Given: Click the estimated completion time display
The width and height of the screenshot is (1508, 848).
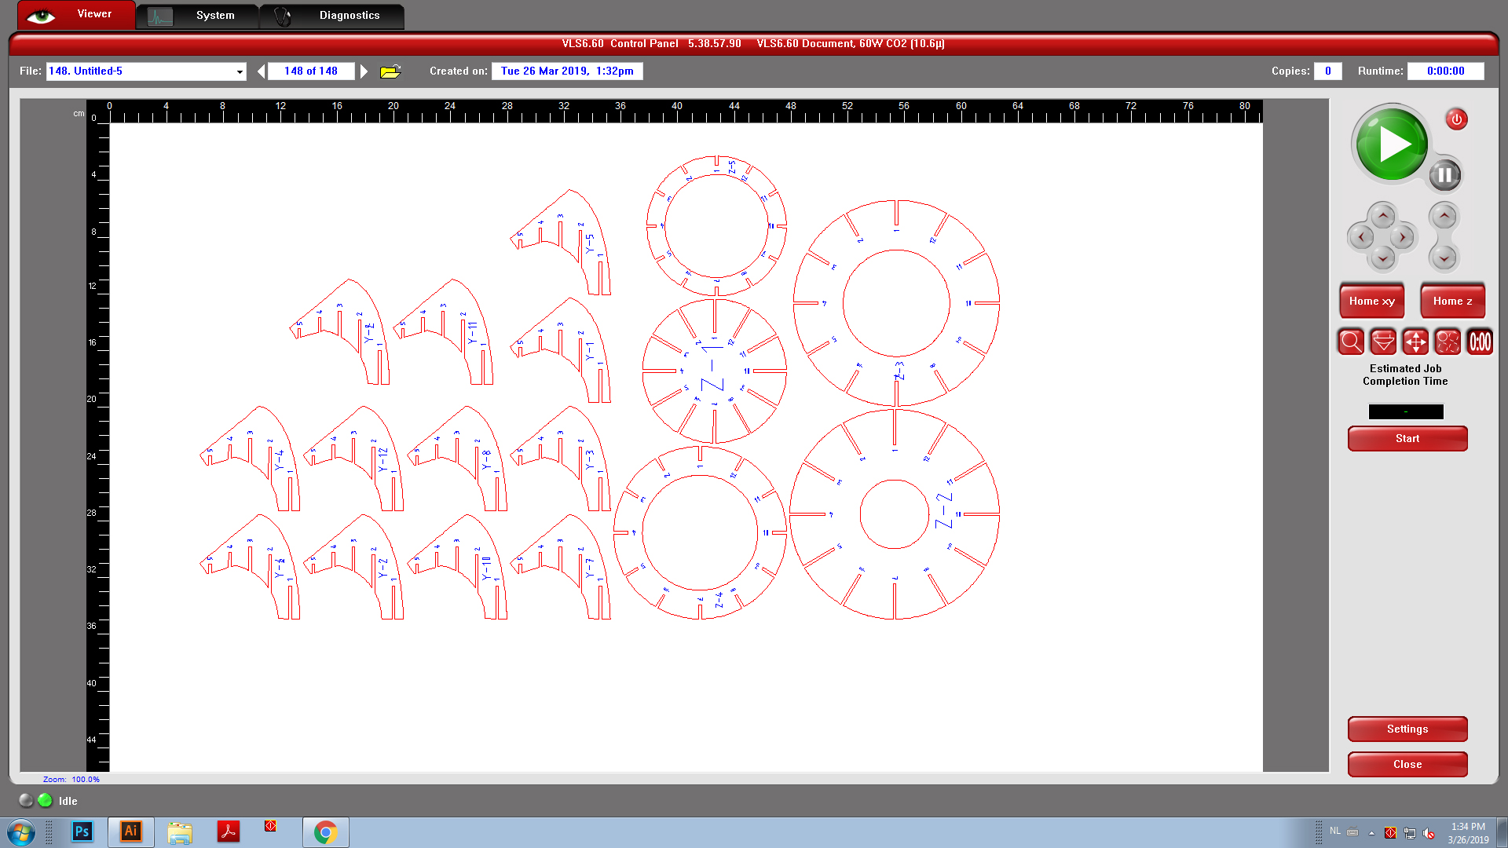Looking at the screenshot, I should coord(1406,411).
